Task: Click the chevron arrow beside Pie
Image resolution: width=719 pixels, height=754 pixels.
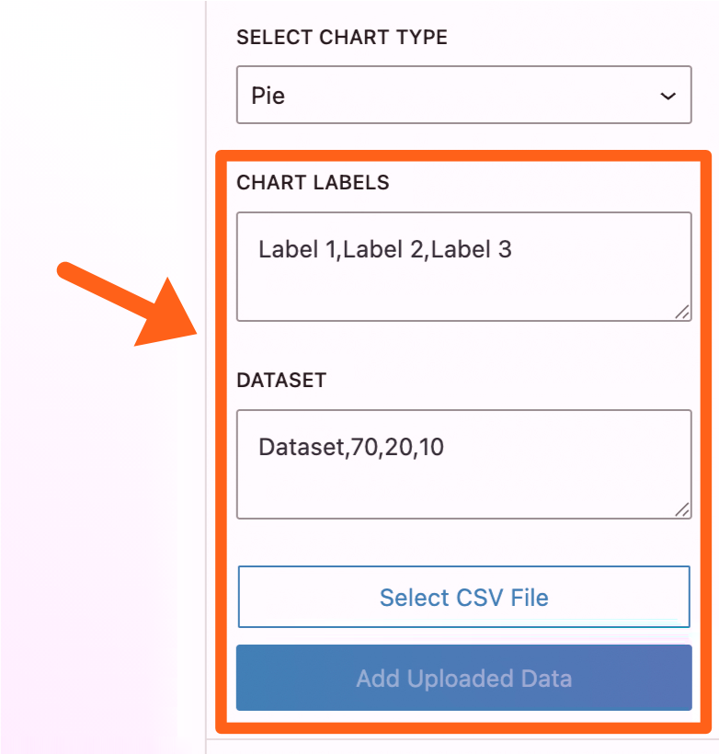Action: pyautogui.click(x=668, y=96)
